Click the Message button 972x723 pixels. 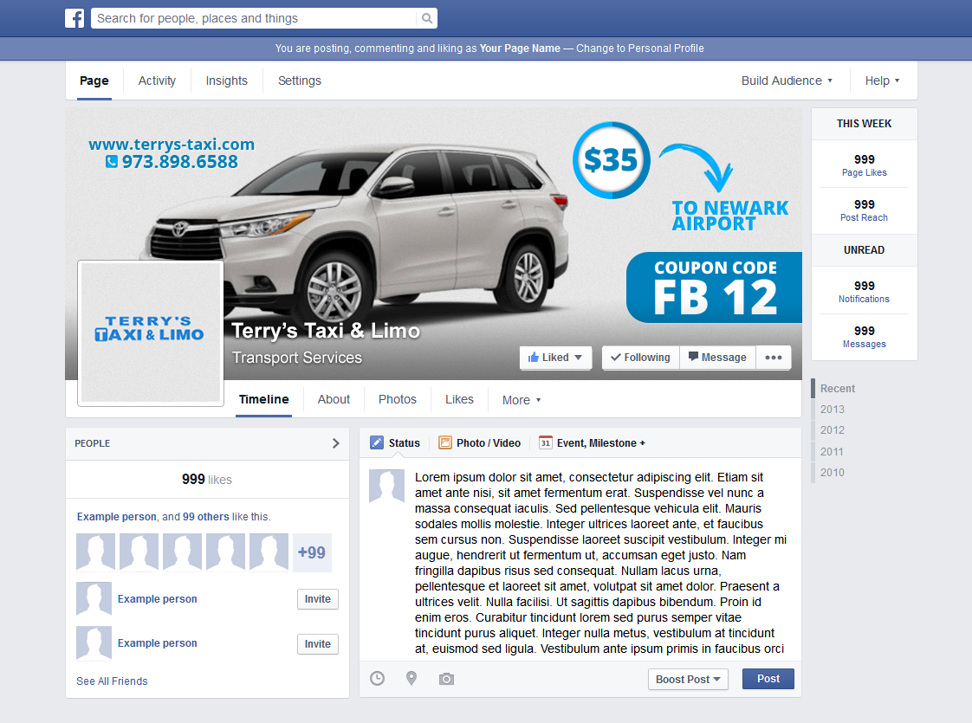pyautogui.click(x=718, y=358)
